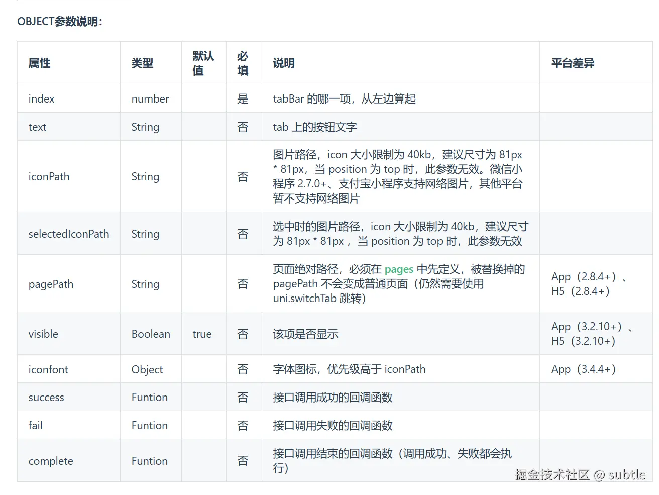Click the "tabBar 的哪一项，从左边算起" description
The width and height of the screenshot is (659, 495).
click(345, 99)
